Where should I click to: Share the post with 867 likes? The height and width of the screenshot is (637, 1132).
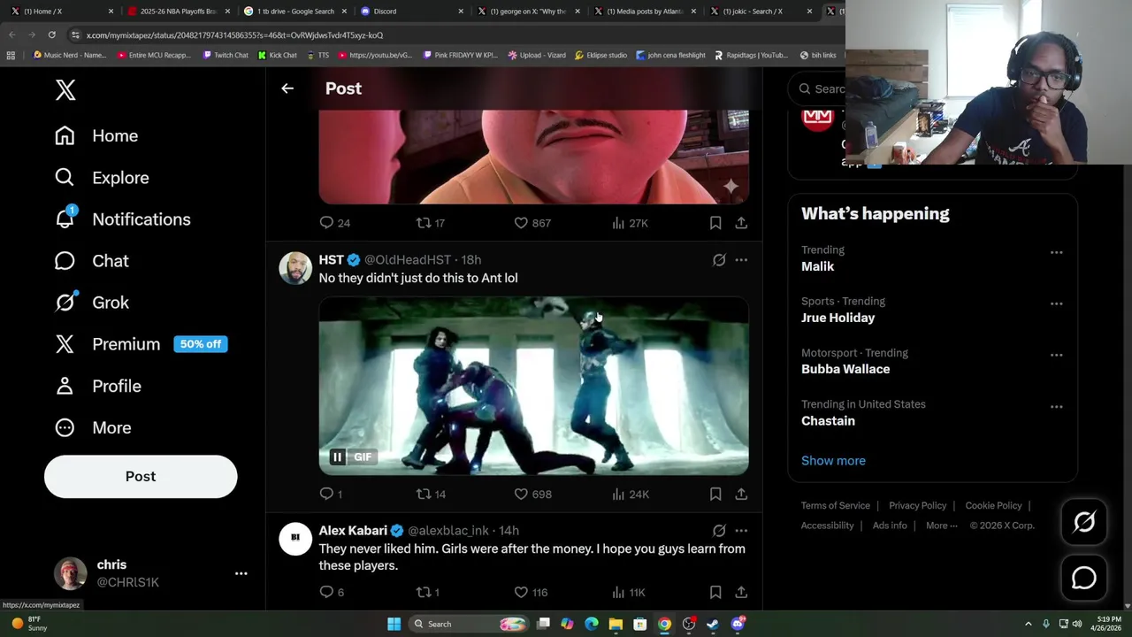pos(741,223)
